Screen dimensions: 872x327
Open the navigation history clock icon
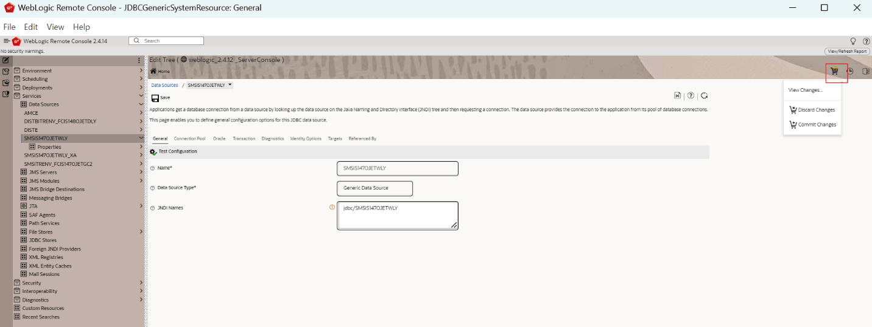(850, 71)
